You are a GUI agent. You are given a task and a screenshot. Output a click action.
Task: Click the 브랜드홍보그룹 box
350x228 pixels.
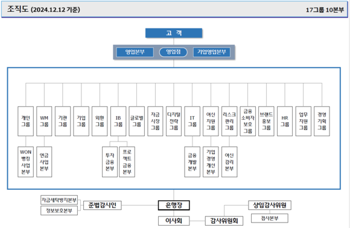point(266,122)
